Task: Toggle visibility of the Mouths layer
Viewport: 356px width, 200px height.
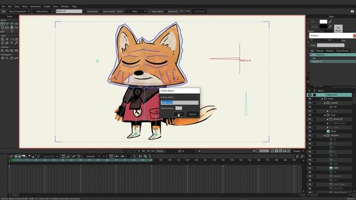Action: (310, 136)
